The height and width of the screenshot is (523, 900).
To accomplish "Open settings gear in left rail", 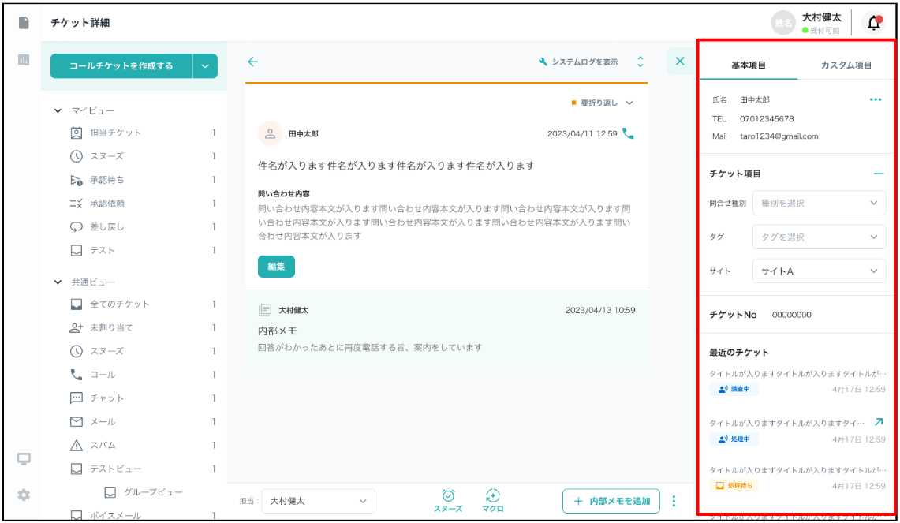I will point(24,495).
